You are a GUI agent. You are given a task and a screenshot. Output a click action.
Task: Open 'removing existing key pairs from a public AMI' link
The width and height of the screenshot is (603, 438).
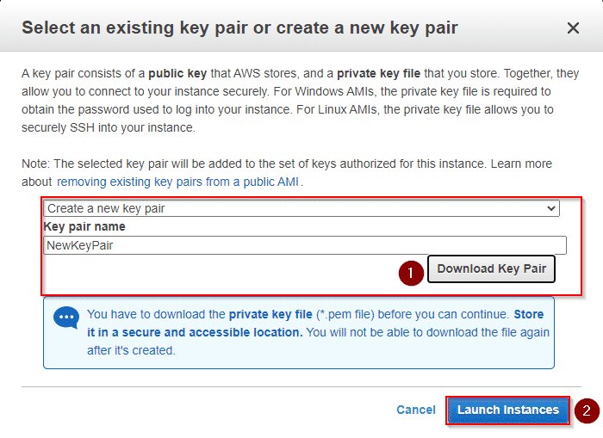pyautogui.click(x=177, y=182)
